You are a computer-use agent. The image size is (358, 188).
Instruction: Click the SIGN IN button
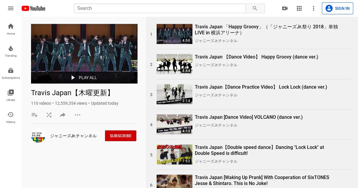tap(337, 8)
